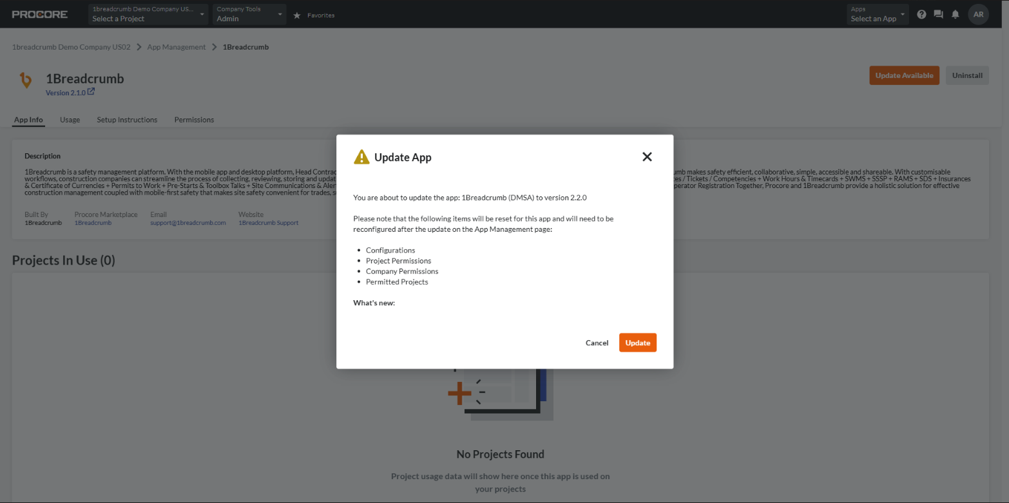
Task: Click the "Project Permissions" bullet item
Action: point(398,261)
